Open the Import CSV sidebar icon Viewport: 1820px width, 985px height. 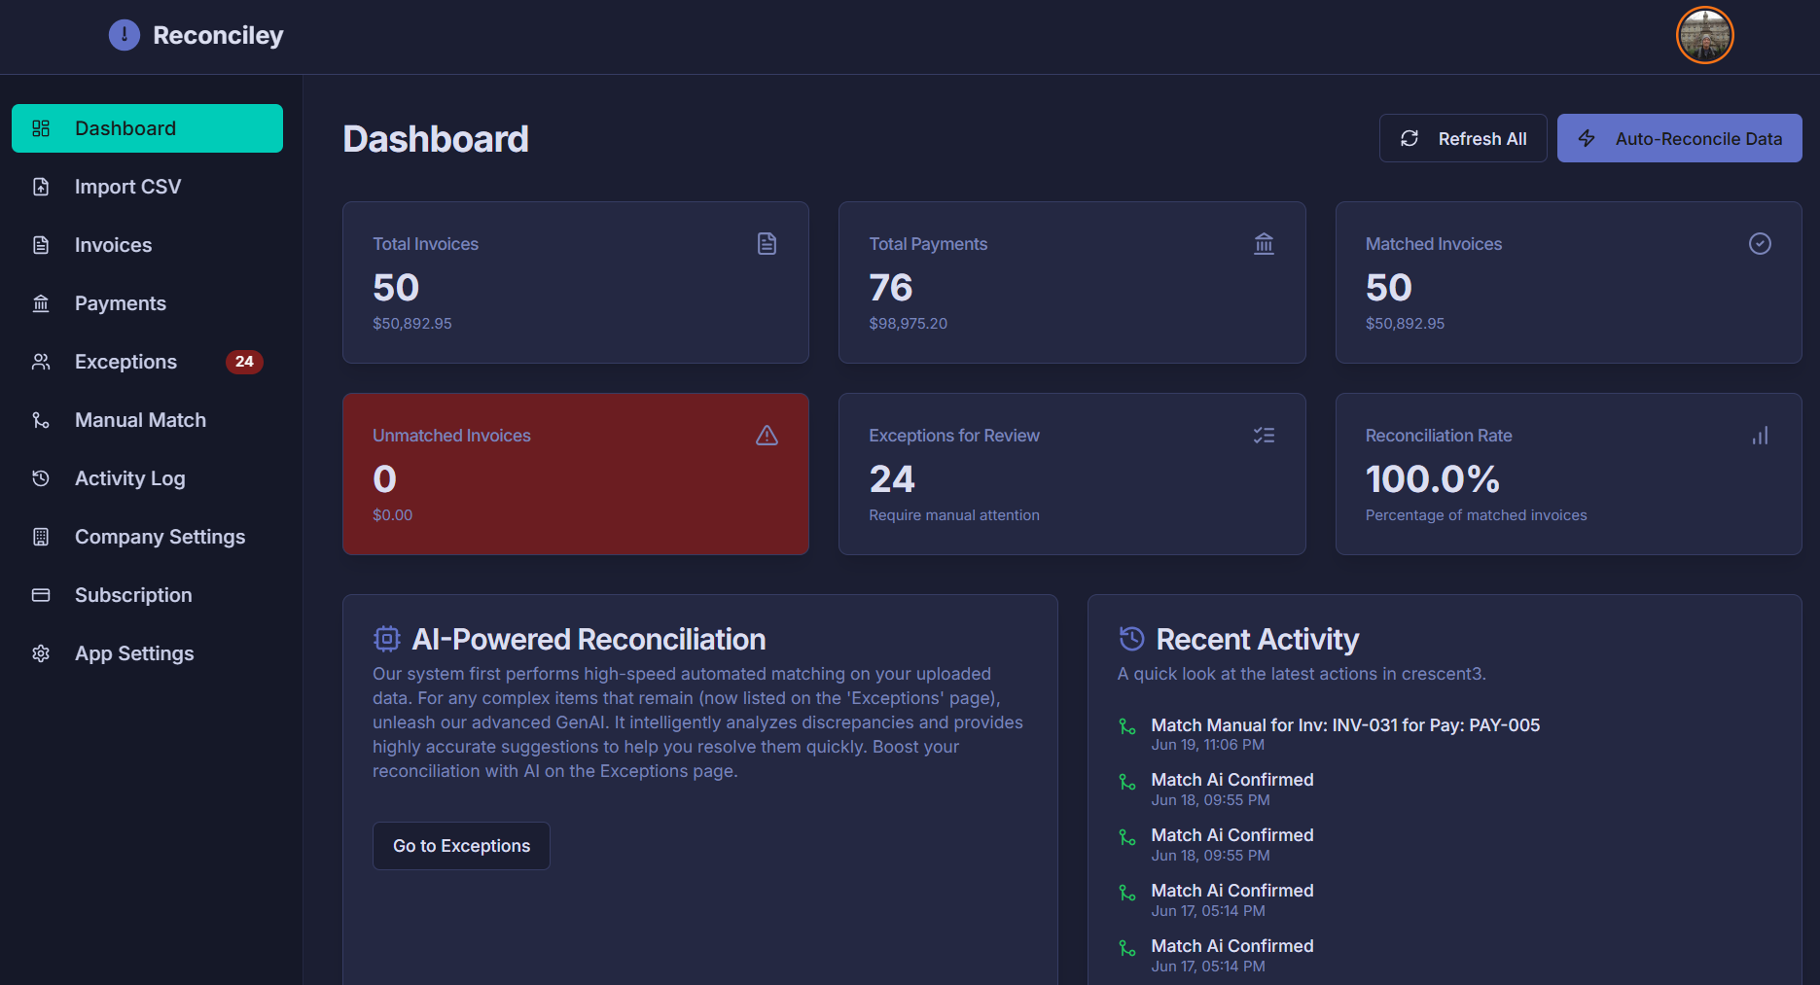pos(41,186)
